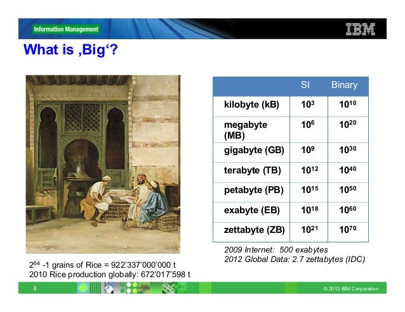The width and height of the screenshot is (405, 312).
Task: Click the IBM logo in the header
Action: coord(361,29)
